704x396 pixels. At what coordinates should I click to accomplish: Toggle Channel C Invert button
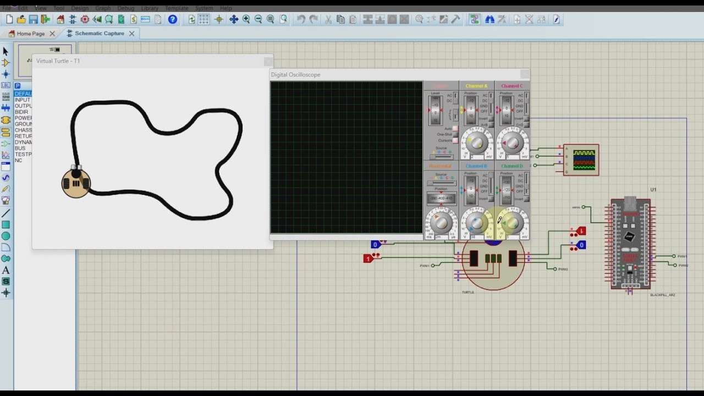coord(526,118)
